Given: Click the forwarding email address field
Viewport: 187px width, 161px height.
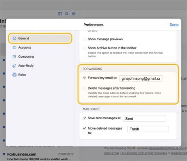Looking at the screenshot, I should click(141, 78).
